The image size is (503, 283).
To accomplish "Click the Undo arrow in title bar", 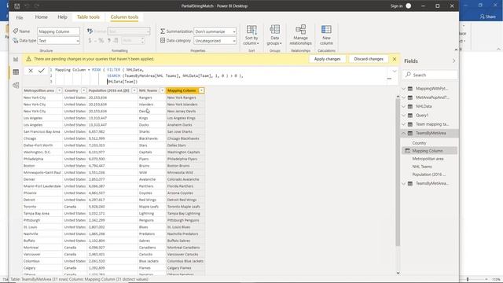I will coord(27,6).
